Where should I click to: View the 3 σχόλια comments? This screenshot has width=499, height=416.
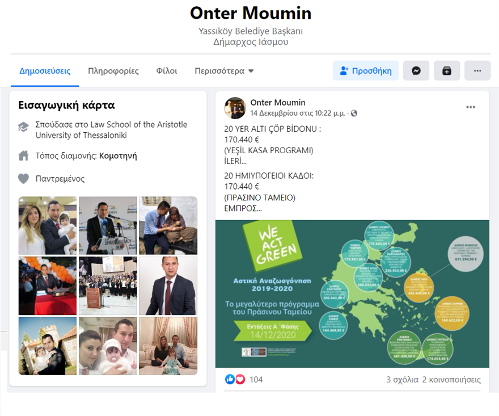coord(402,379)
